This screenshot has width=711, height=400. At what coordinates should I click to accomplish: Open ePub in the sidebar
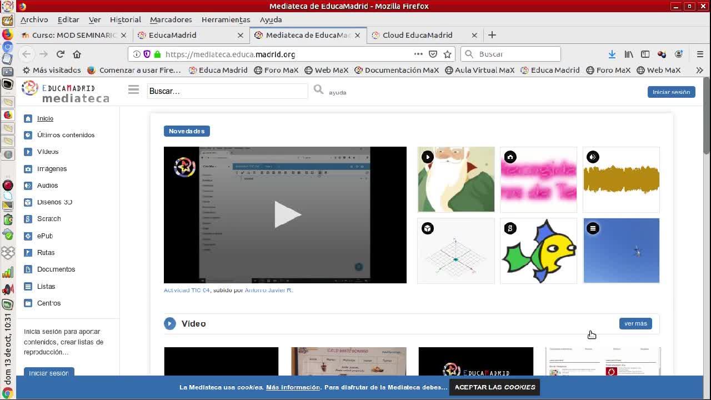point(44,236)
